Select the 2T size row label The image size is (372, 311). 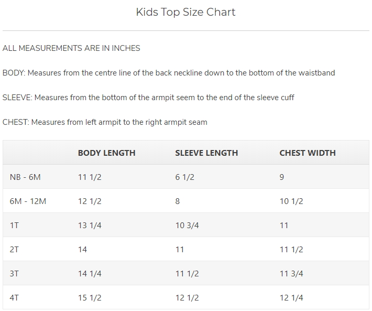point(15,250)
